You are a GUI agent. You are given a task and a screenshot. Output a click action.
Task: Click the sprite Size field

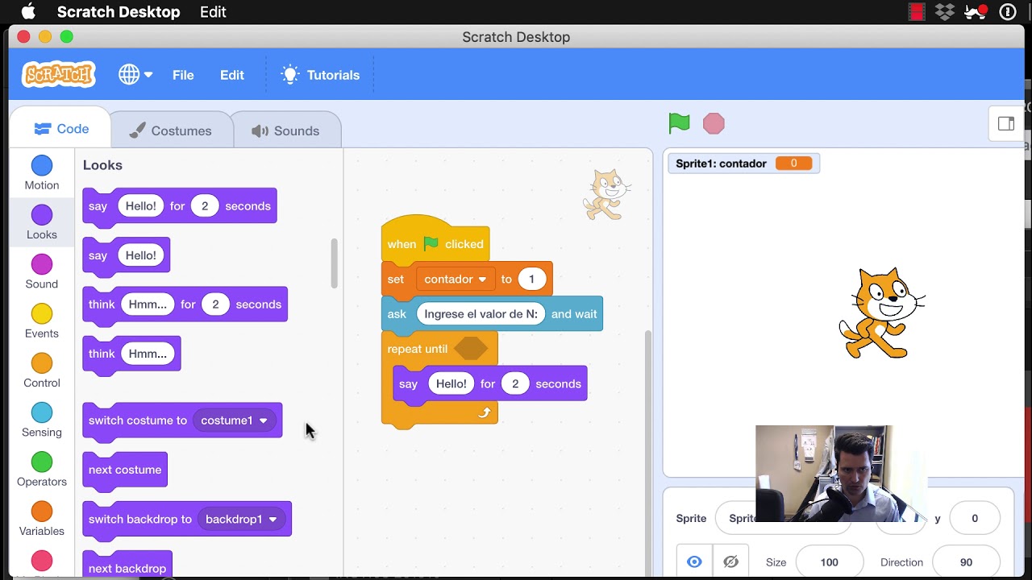pyautogui.click(x=829, y=562)
